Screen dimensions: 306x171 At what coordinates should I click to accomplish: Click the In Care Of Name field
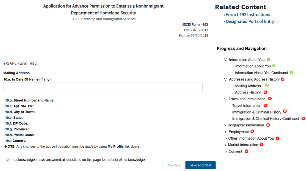pos(103,87)
